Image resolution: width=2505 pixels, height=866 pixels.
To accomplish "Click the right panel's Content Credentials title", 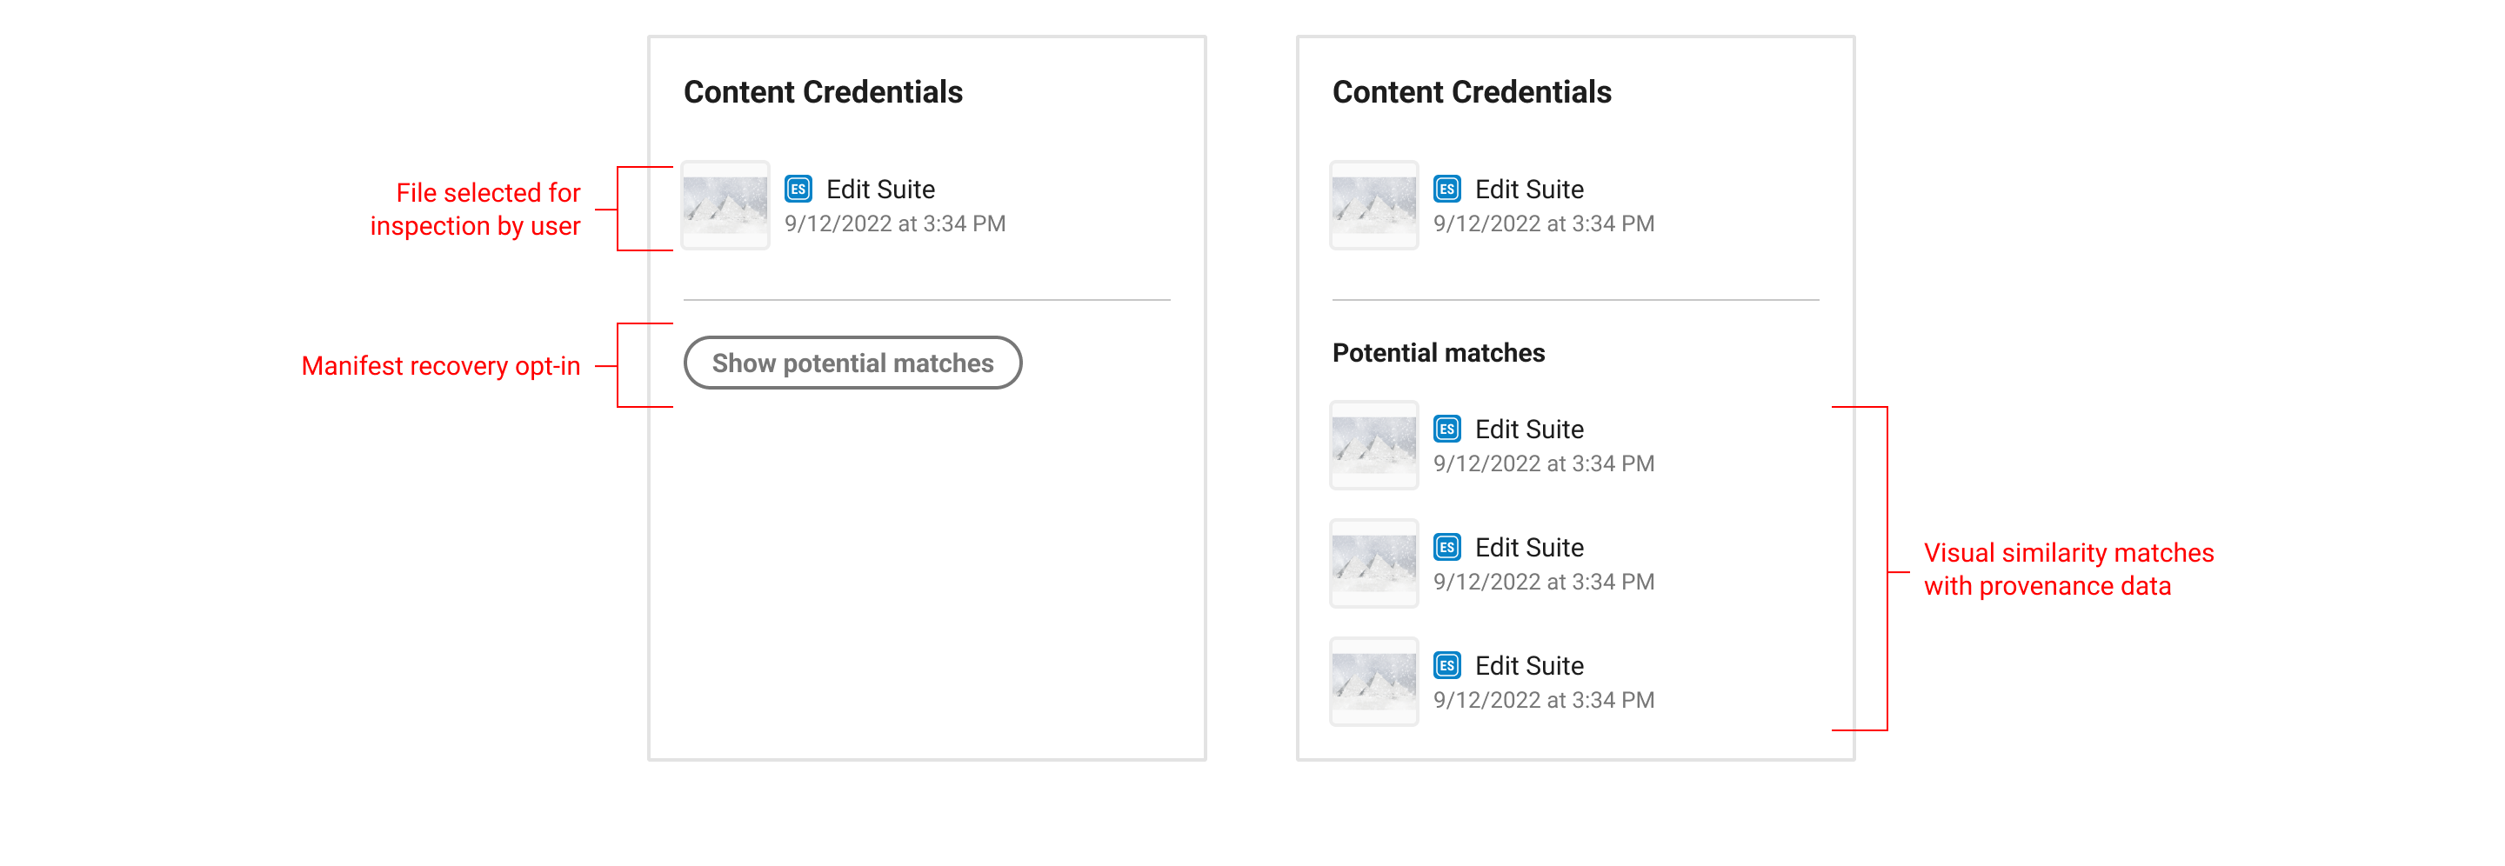I will [x=1472, y=92].
